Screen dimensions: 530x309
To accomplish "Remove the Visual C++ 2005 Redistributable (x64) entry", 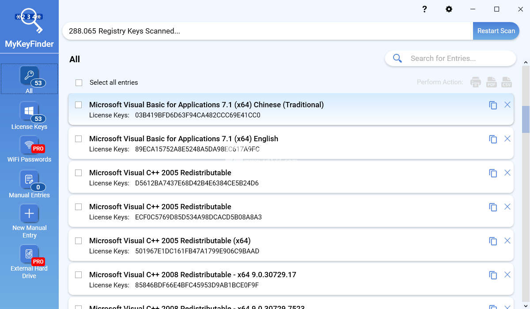I will pos(507,241).
